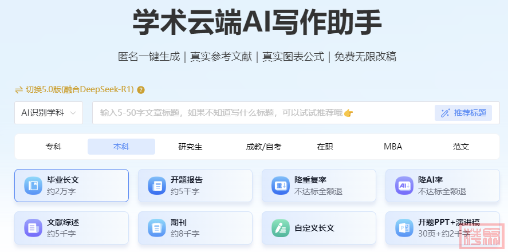Click the 开题报告 card icon

157,186
